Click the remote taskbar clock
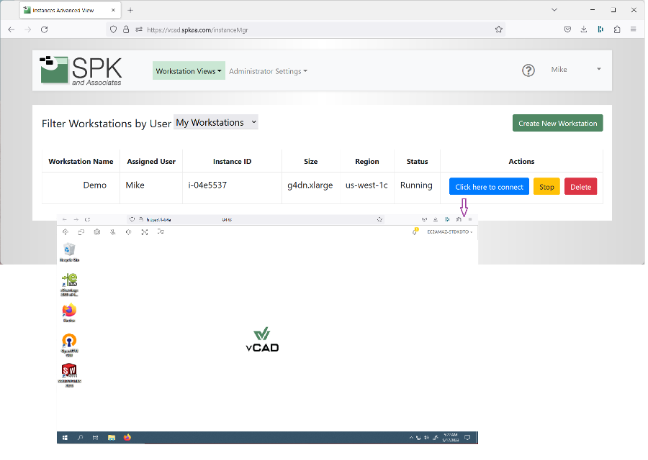Screen dimensions: 648x460 [x=451, y=438]
